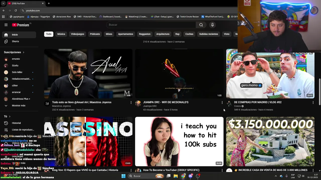Click the search magnifier button
The width and height of the screenshot is (321, 180).
tap(201, 25)
